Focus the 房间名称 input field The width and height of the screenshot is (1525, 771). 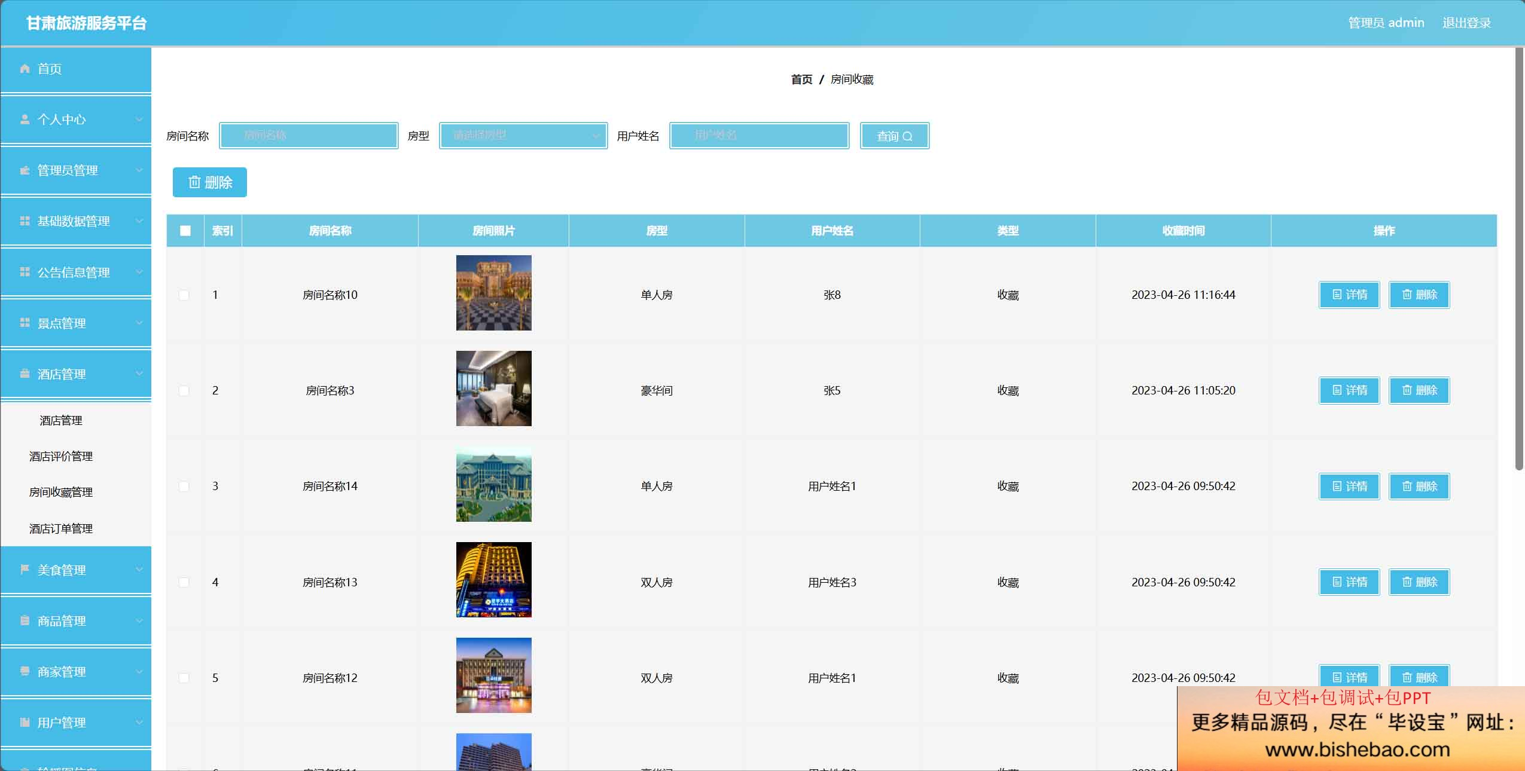coord(309,136)
